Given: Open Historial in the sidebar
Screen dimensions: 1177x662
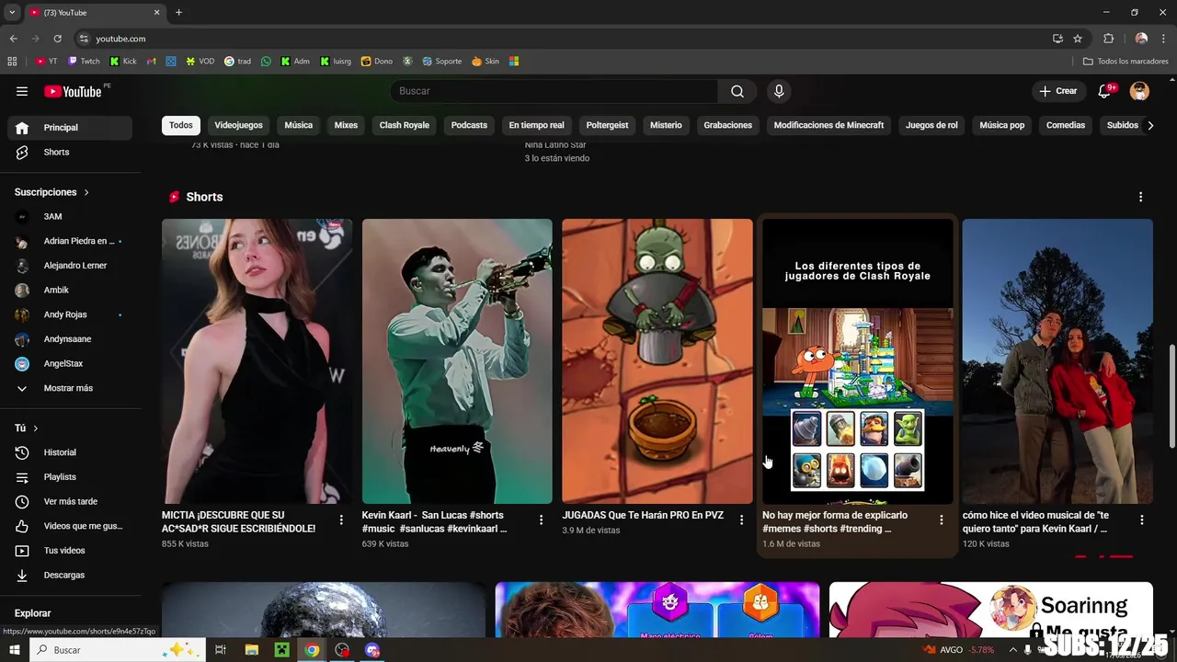Looking at the screenshot, I should pyautogui.click(x=70, y=452).
